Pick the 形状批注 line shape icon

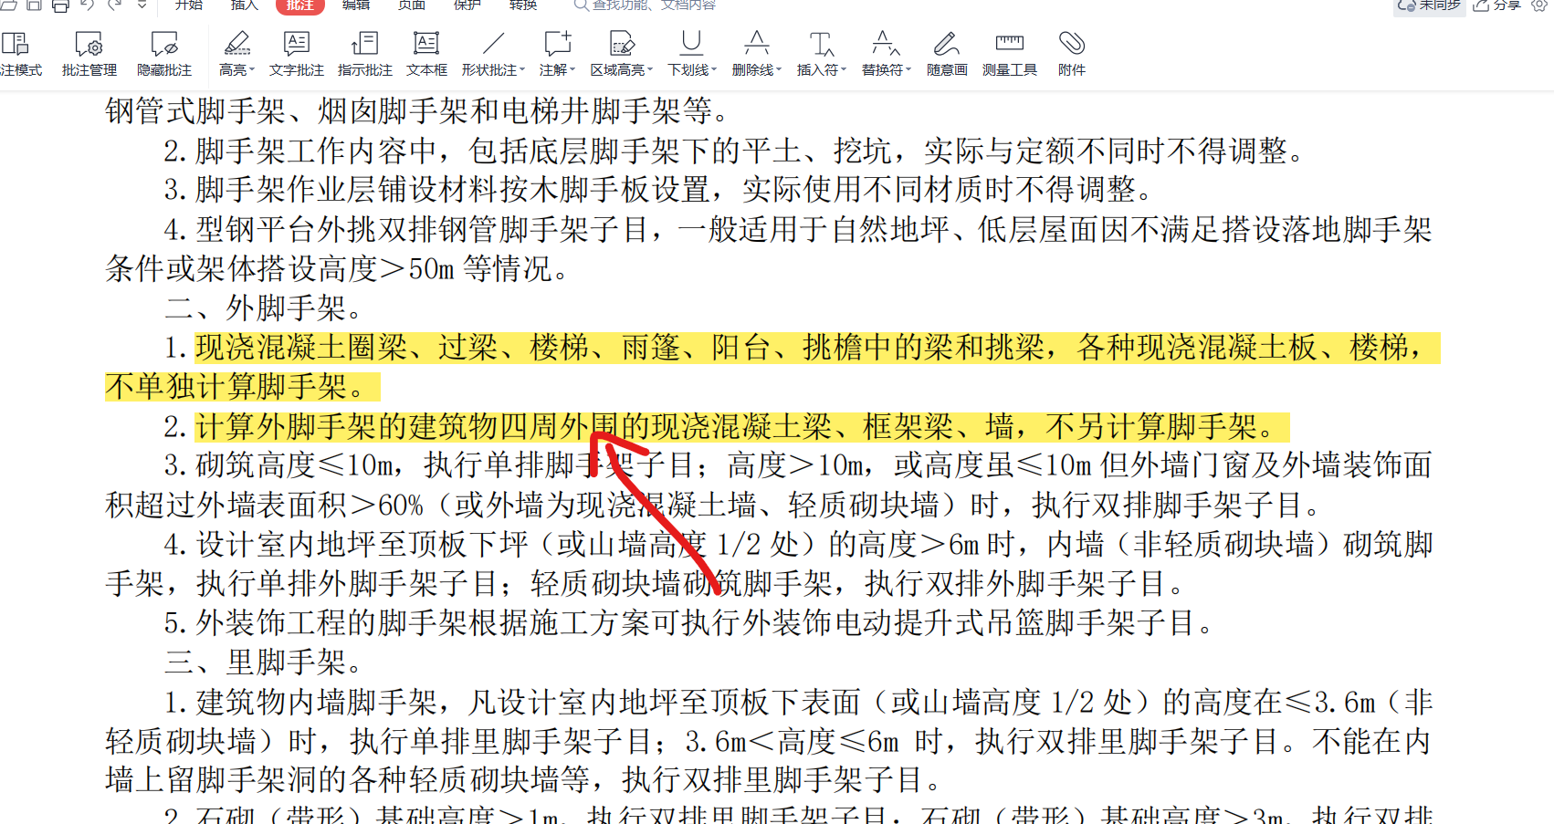493,43
